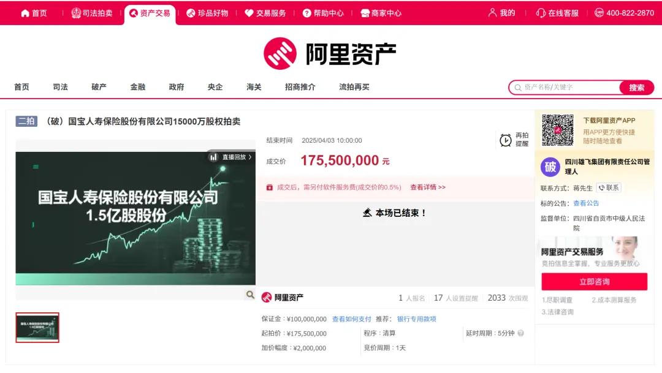Viewport: 662px width, 373px height.
Task: Open 交易服务 menu item
Action: click(265, 13)
